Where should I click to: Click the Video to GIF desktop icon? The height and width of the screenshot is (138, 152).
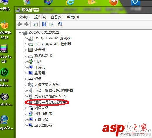pyautogui.click(x=4, y=49)
